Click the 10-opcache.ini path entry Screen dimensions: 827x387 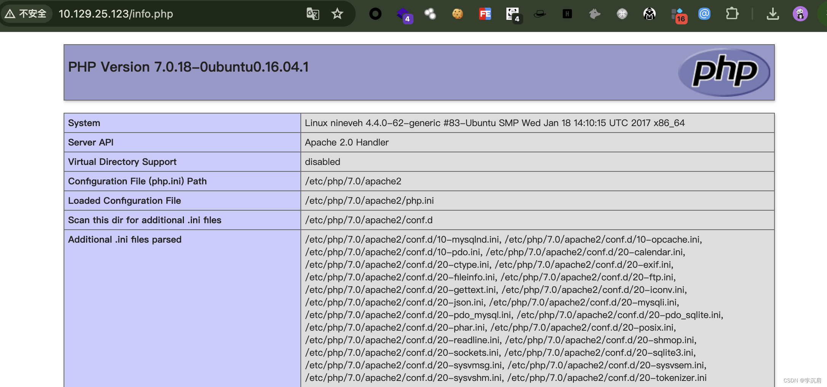(603, 240)
